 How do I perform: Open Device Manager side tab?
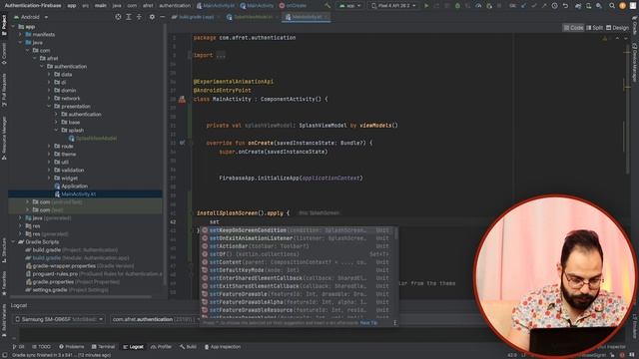point(635,63)
